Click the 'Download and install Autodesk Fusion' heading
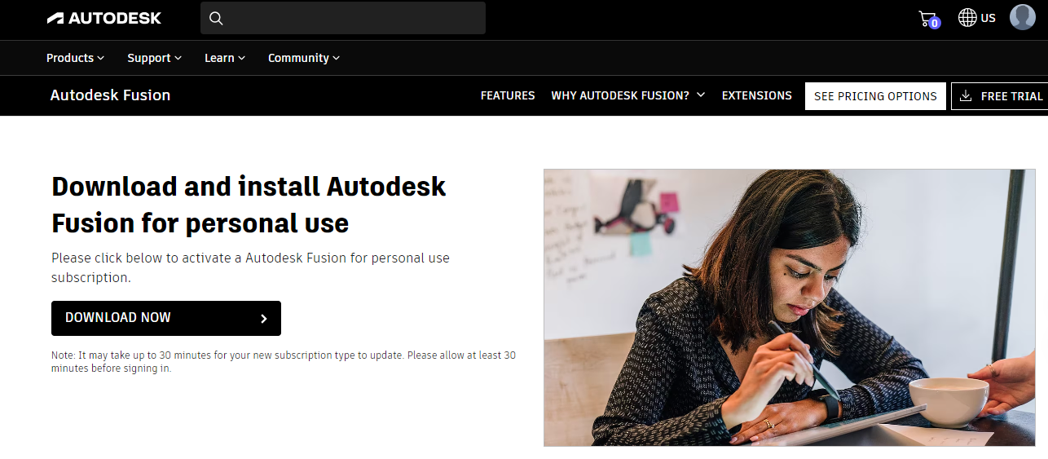Viewport: 1048px width, 459px height. [249, 205]
